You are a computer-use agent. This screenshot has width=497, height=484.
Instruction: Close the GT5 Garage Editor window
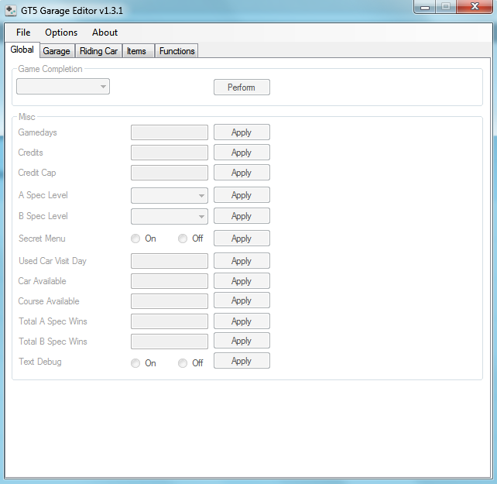(x=475, y=6)
